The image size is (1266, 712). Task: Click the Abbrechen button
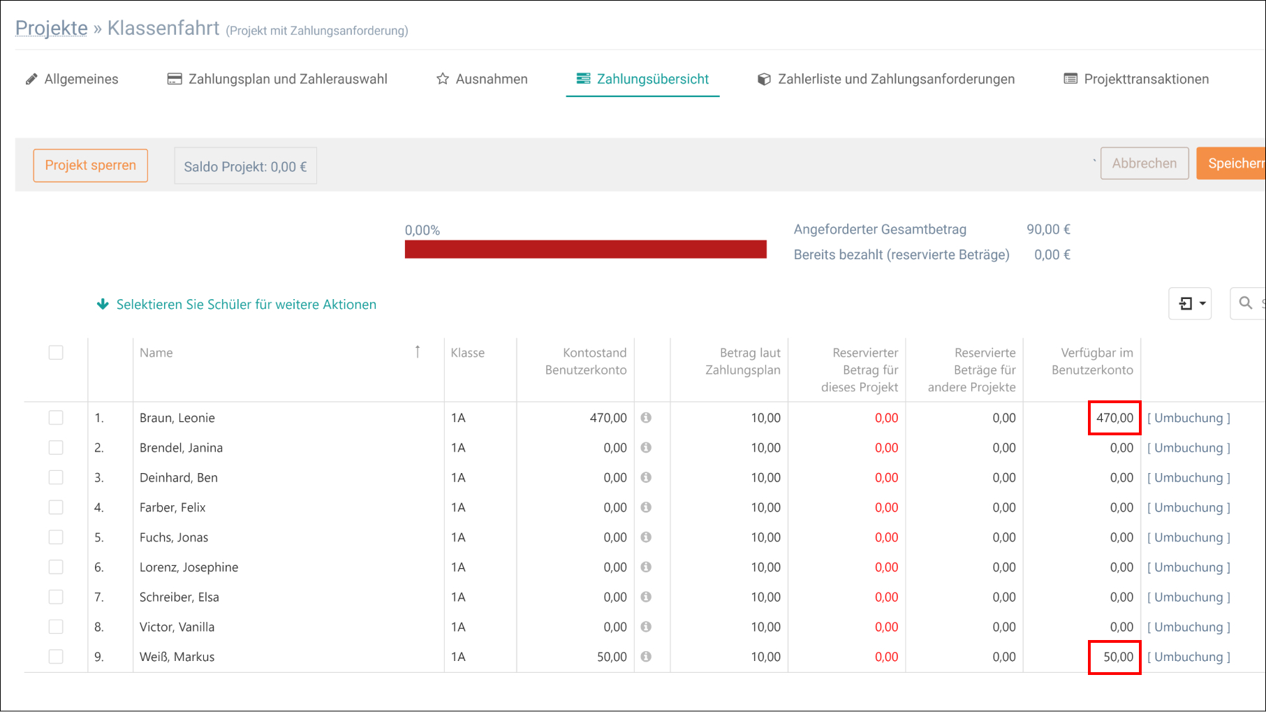tap(1144, 163)
